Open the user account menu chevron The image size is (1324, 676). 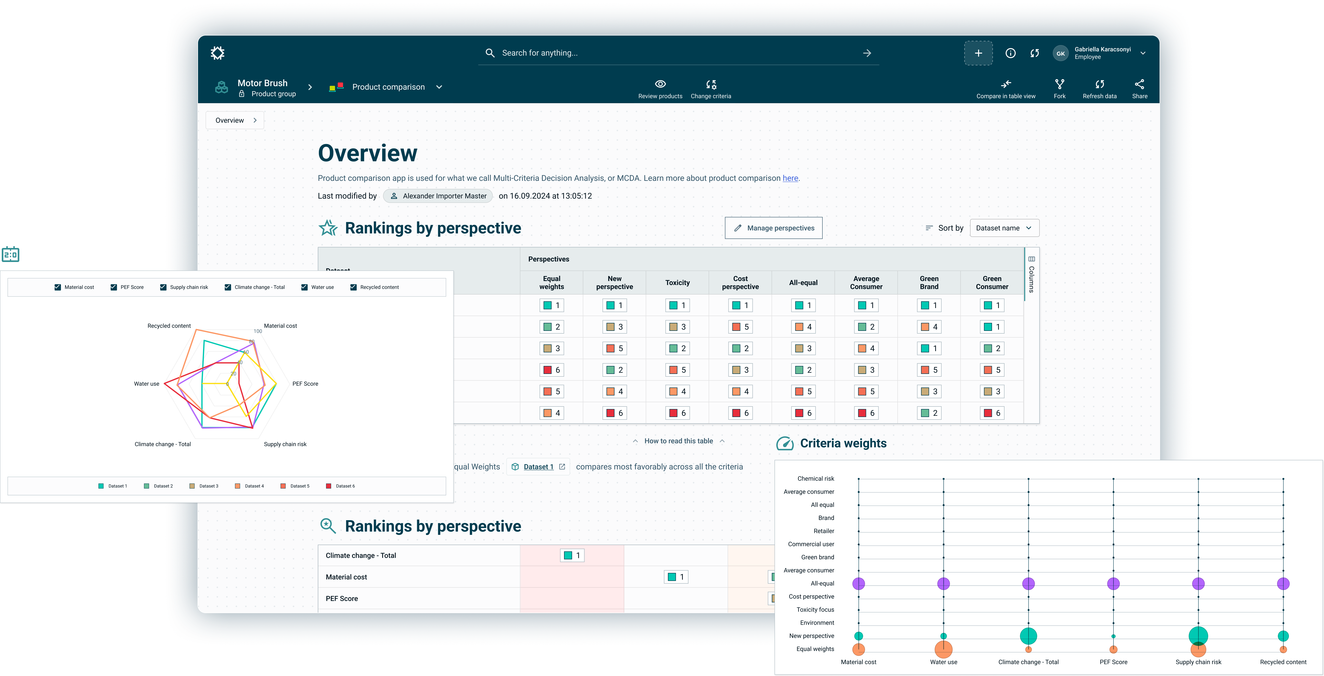(1143, 53)
